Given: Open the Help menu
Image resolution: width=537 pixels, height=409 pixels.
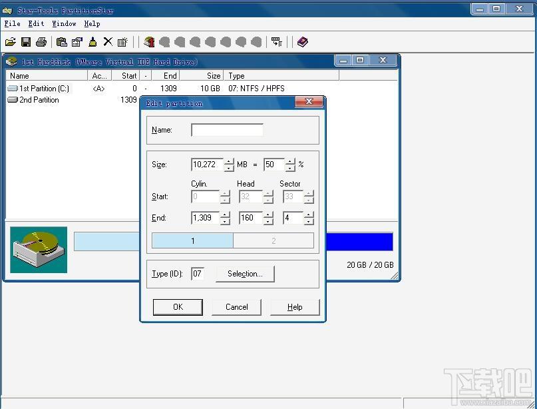Looking at the screenshot, I should coord(92,24).
